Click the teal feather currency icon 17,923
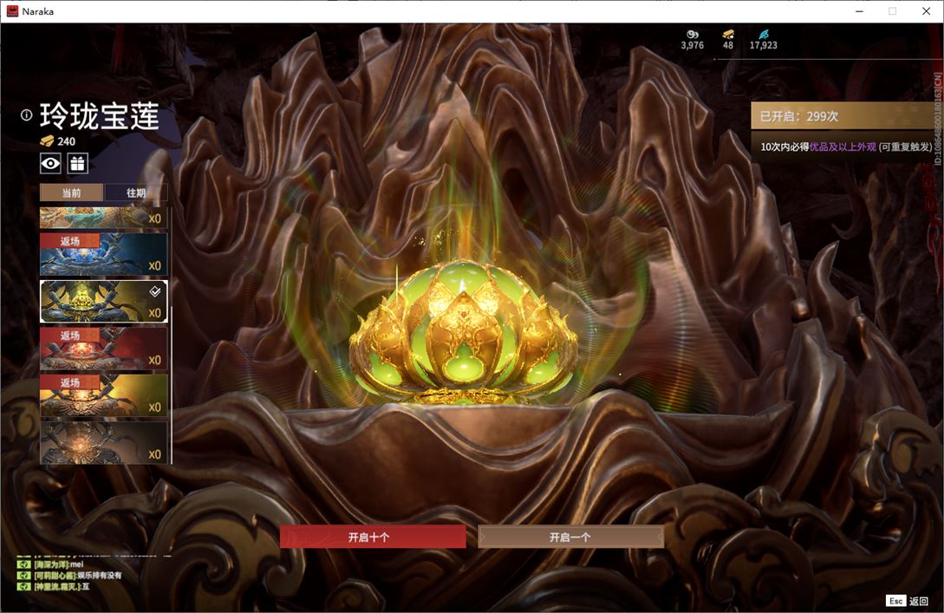Screen dimensions: 944x613 (x=764, y=35)
